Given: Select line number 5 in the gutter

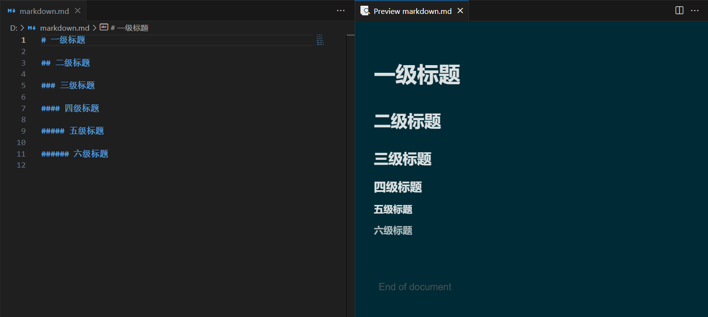Looking at the screenshot, I should 23,86.
